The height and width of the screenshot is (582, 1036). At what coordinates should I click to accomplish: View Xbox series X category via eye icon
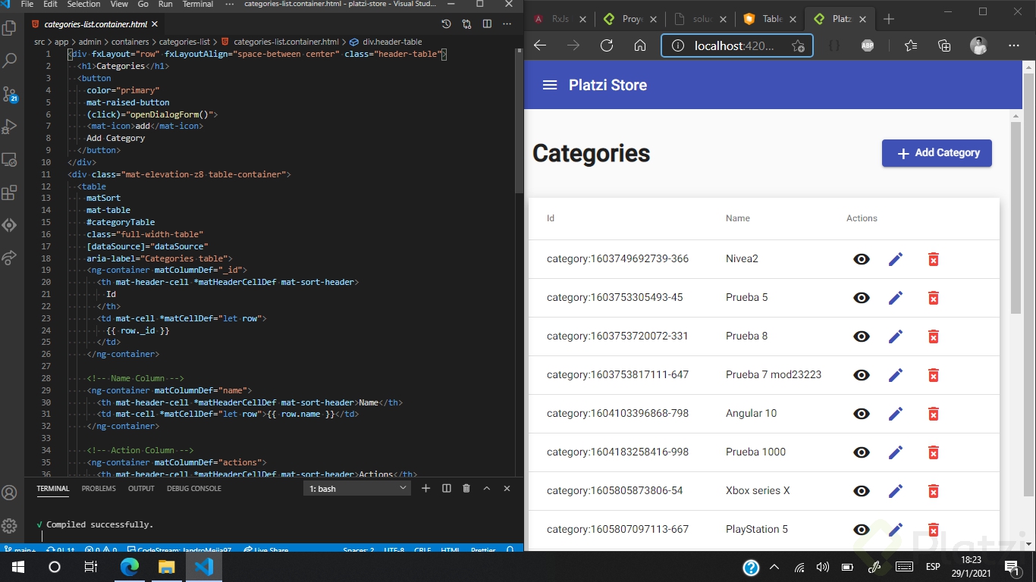coord(862,491)
